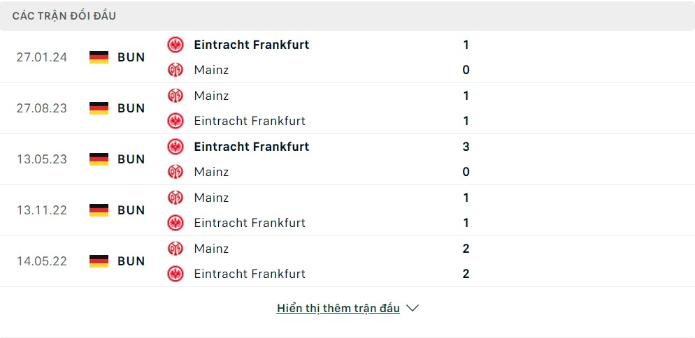The image size is (695, 338).
Task: Click Mainz crest in 13.11.22 match
Action: [175, 198]
